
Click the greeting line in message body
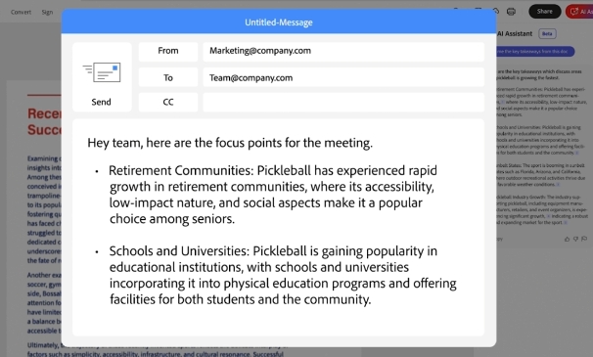pos(230,143)
